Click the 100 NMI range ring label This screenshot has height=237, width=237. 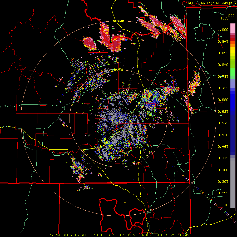(118, 21)
